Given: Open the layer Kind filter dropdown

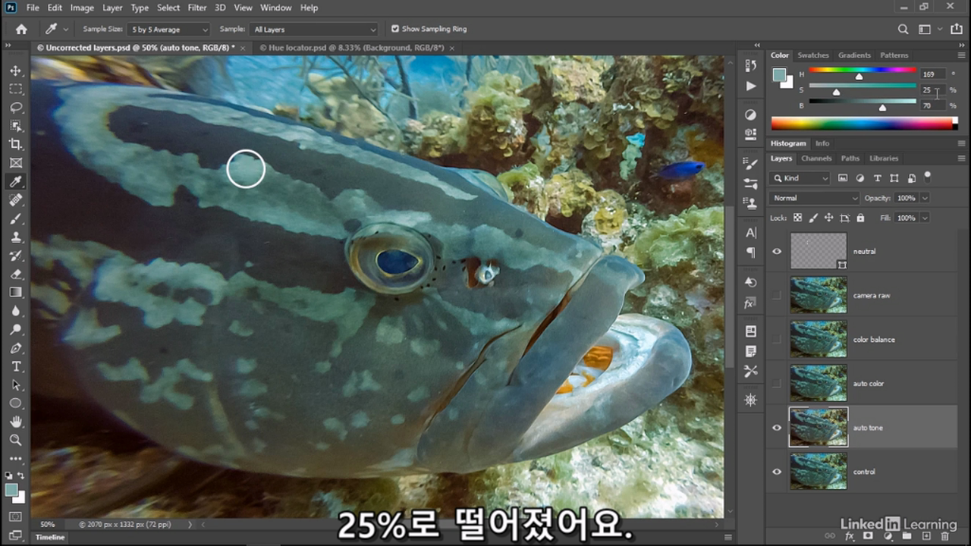Looking at the screenshot, I should point(801,178).
